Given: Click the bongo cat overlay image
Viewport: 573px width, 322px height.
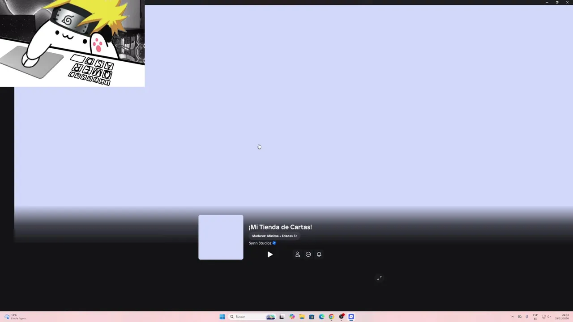Looking at the screenshot, I should tap(72, 43).
